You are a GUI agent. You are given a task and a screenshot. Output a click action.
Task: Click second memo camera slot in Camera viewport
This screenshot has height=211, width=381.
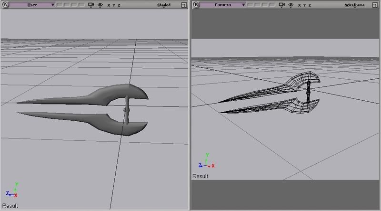coord(258,5)
